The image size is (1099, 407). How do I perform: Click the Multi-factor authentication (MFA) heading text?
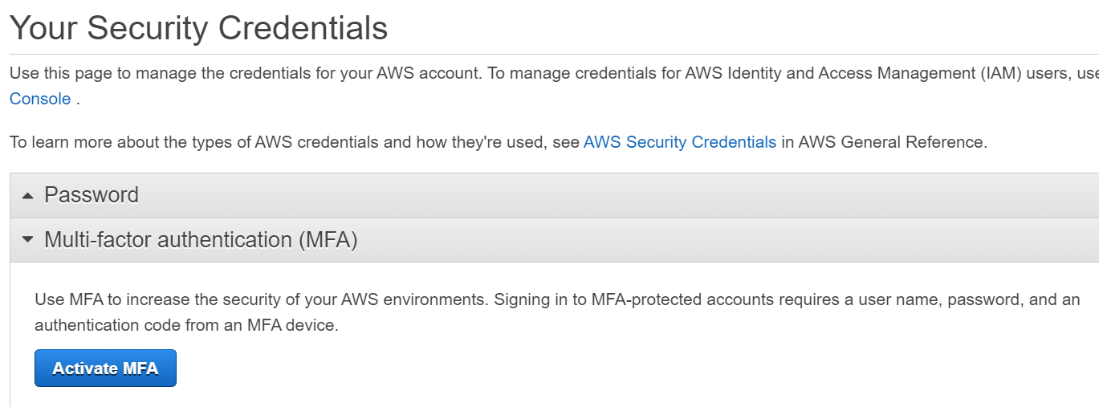click(x=201, y=240)
